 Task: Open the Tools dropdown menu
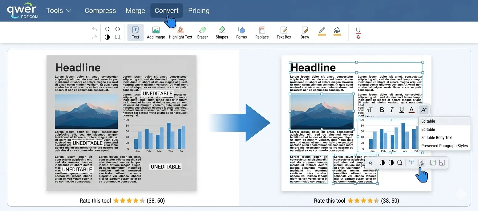tap(59, 10)
